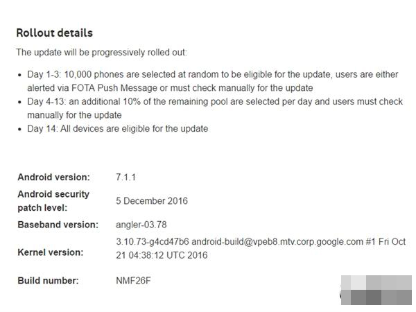Click the "Baseband version:" label
Image resolution: width=416 pixels, height=312 pixels.
pos(58,225)
